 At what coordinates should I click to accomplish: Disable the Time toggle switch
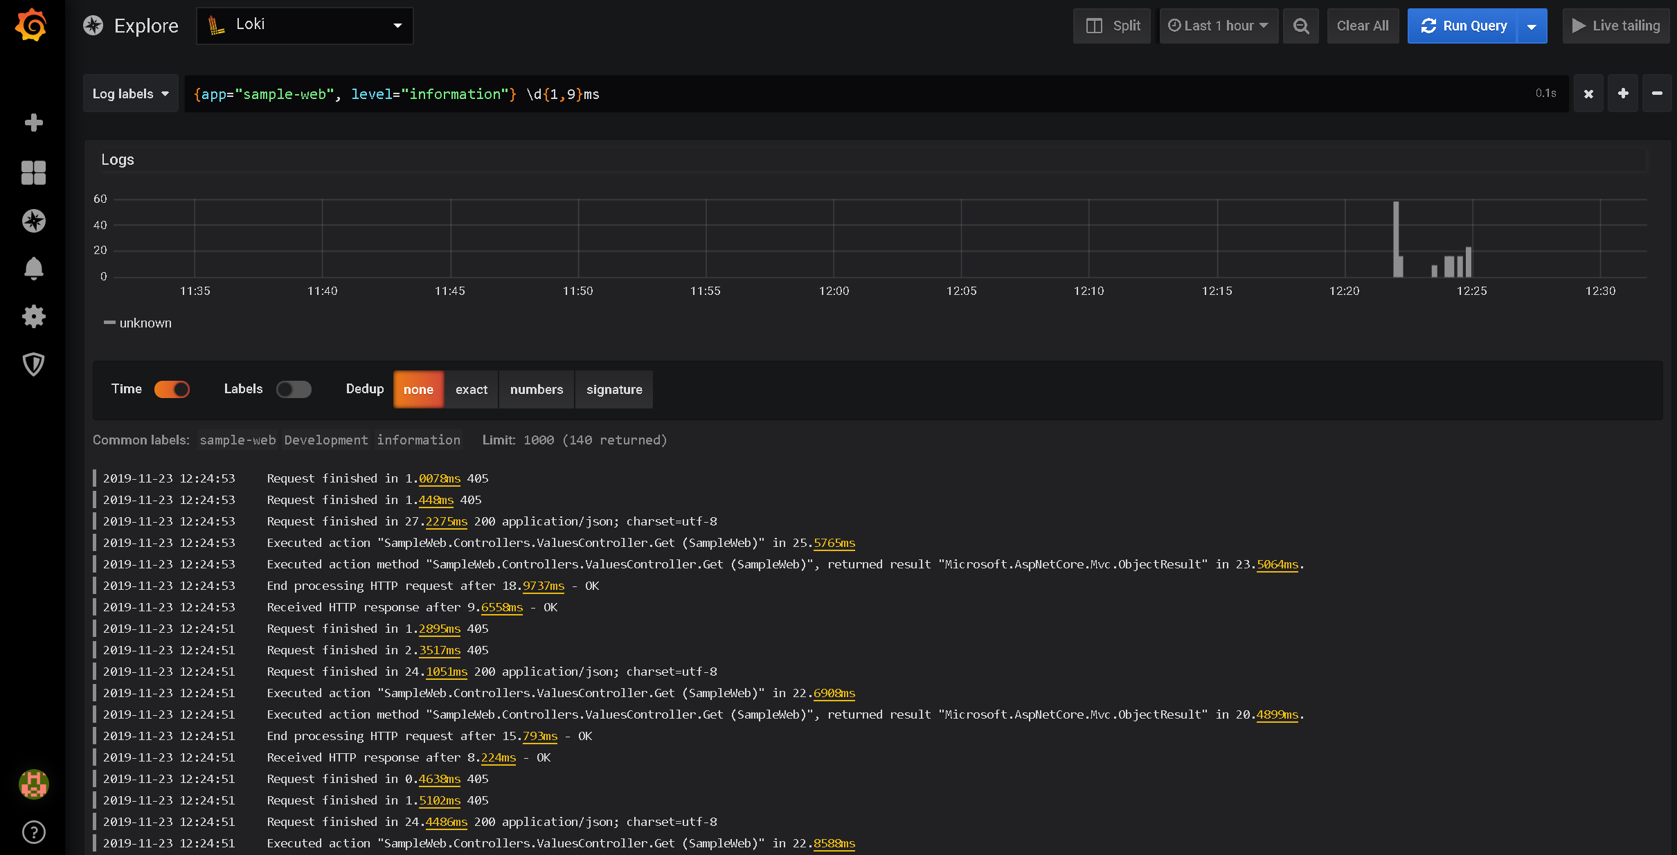tap(172, 389)
